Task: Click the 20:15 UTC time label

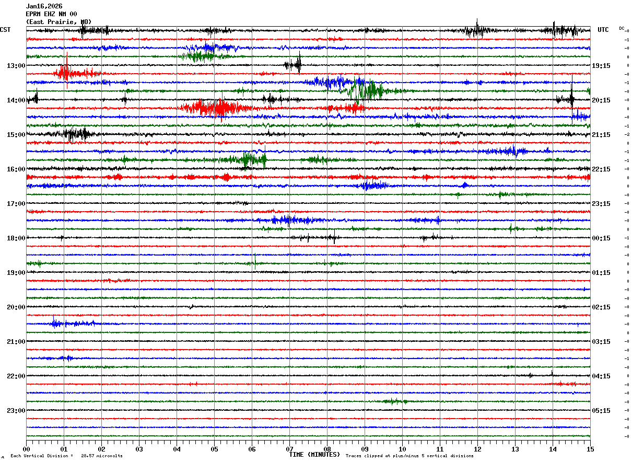Action: (601, 100)
